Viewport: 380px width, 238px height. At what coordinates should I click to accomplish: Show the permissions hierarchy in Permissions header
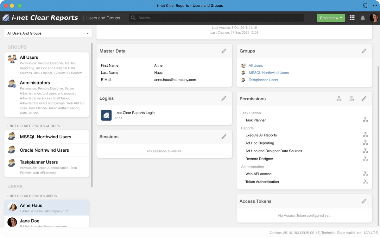coord(339,99)
